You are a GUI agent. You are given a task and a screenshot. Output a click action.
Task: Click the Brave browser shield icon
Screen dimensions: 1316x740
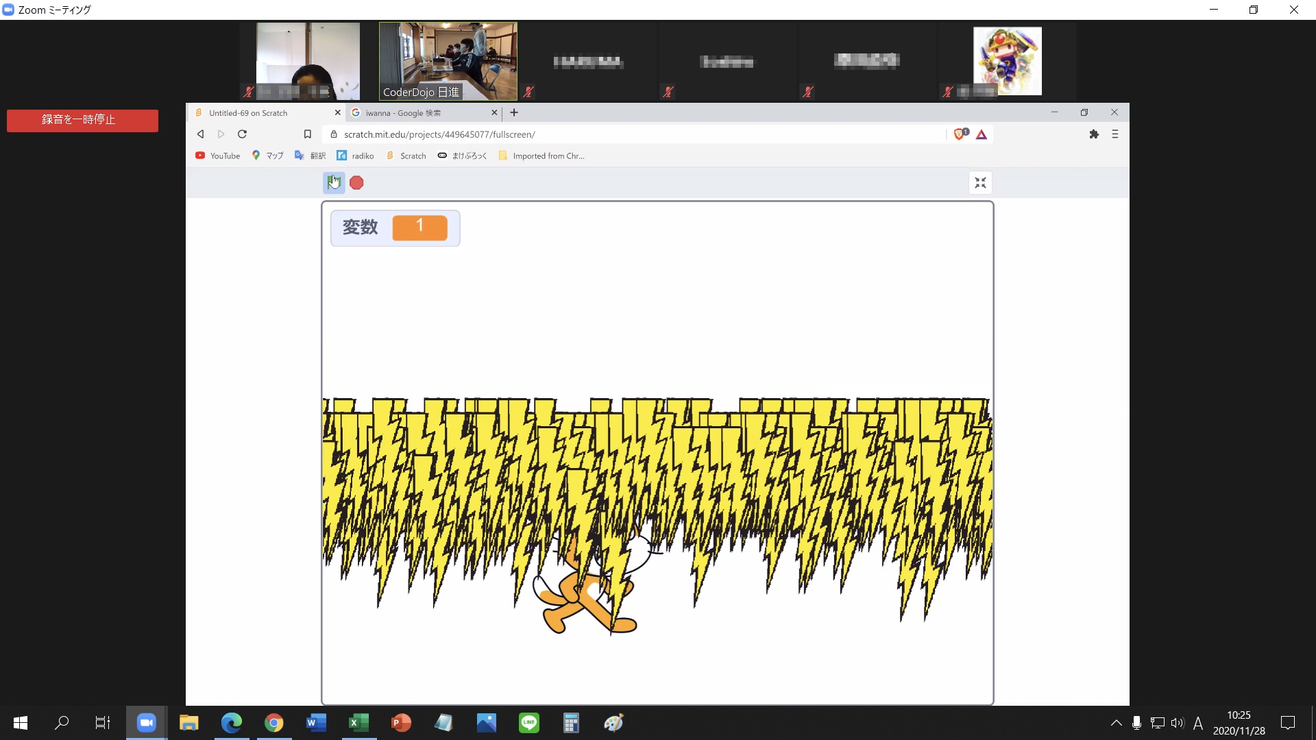[x=960, y=134]
